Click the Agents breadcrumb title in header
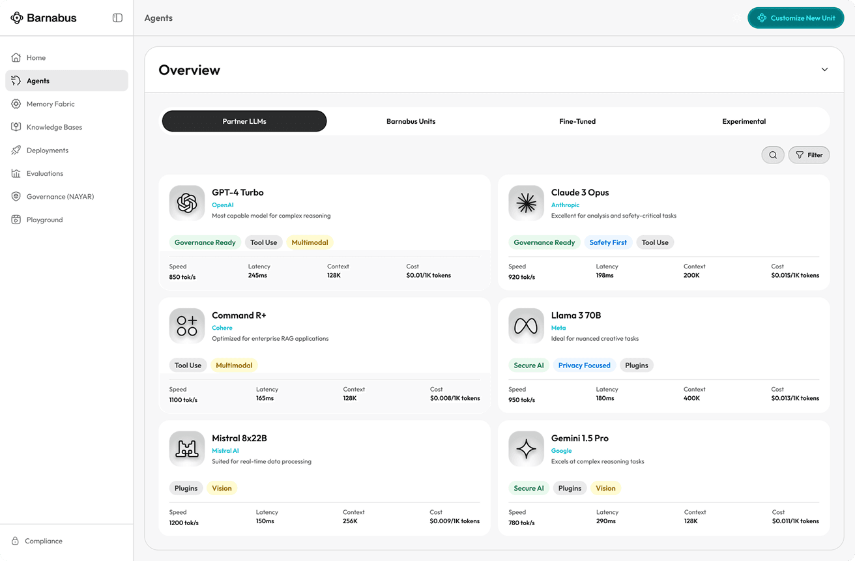This screenshot has width=855, height=561. (x=158, y=18)
